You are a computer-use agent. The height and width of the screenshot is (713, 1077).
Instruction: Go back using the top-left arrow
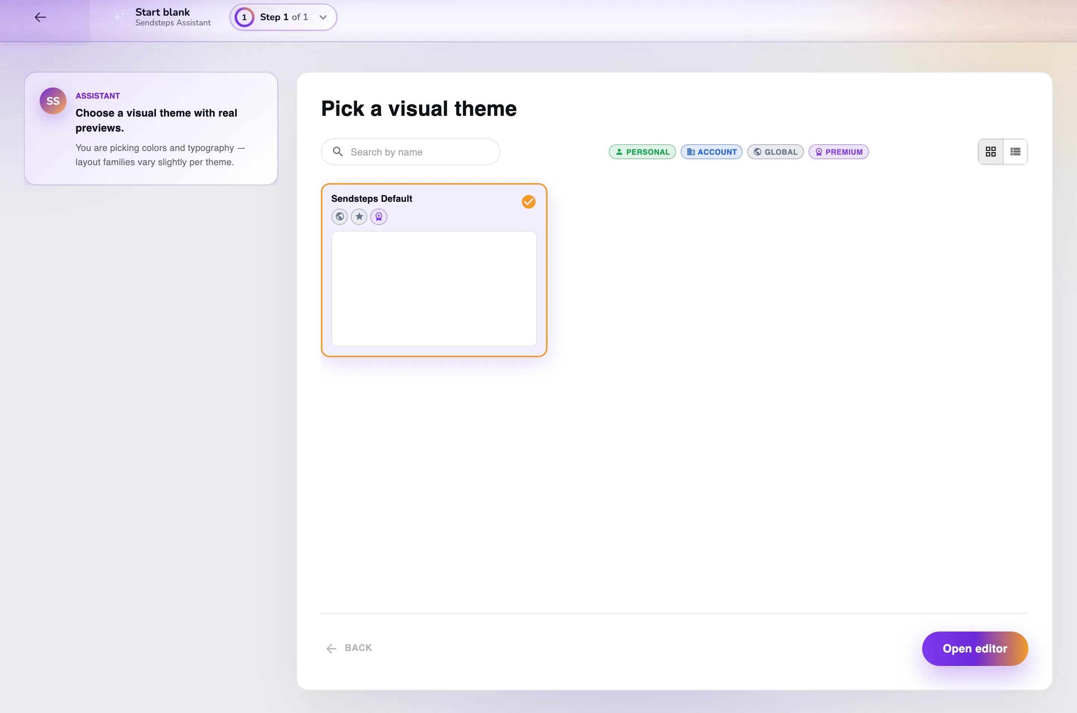[x=40, y=17]
